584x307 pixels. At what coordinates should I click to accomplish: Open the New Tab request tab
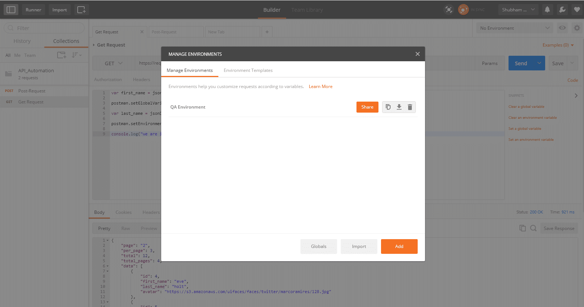(x=233, y=32)
